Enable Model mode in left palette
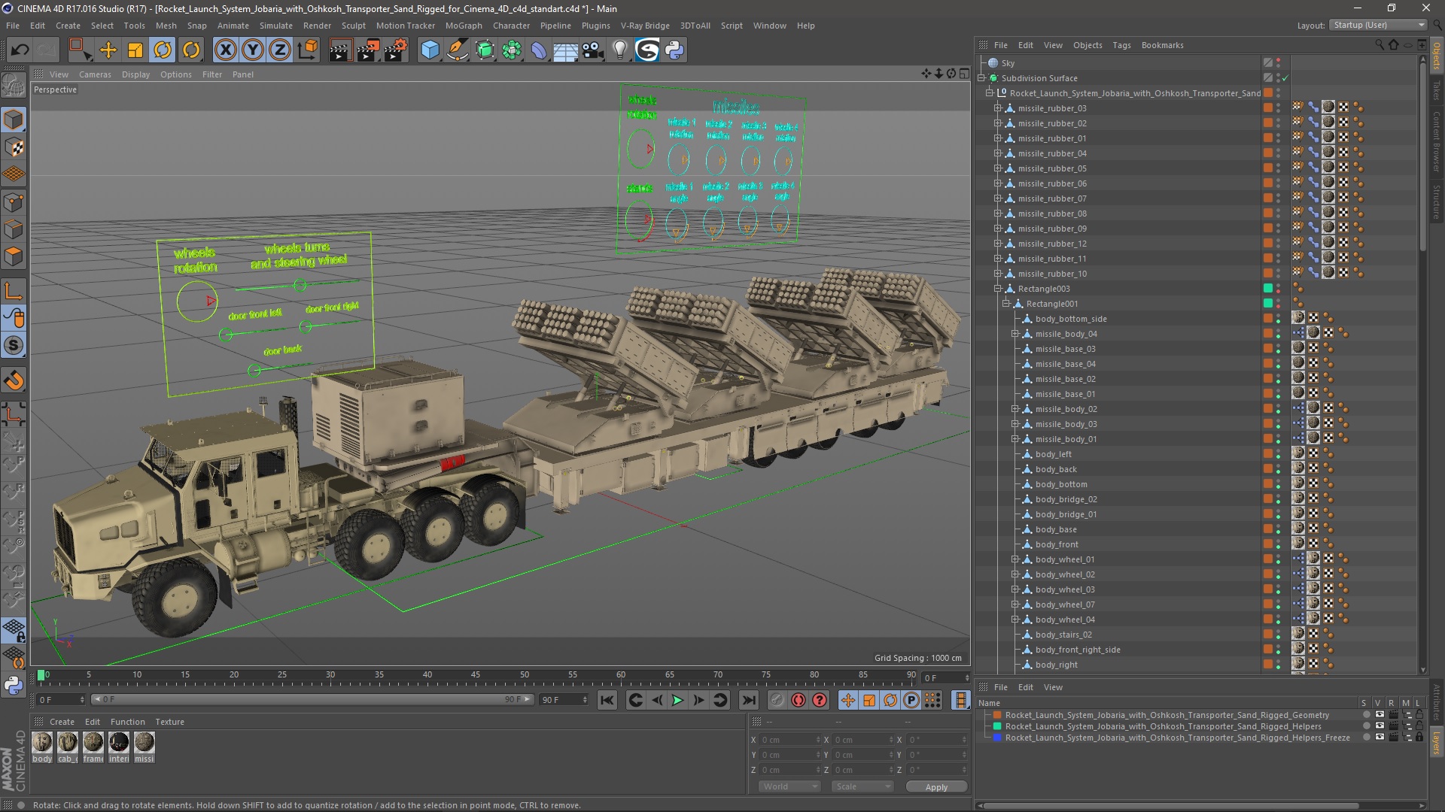1445x812 pixels. click(14, 120)
